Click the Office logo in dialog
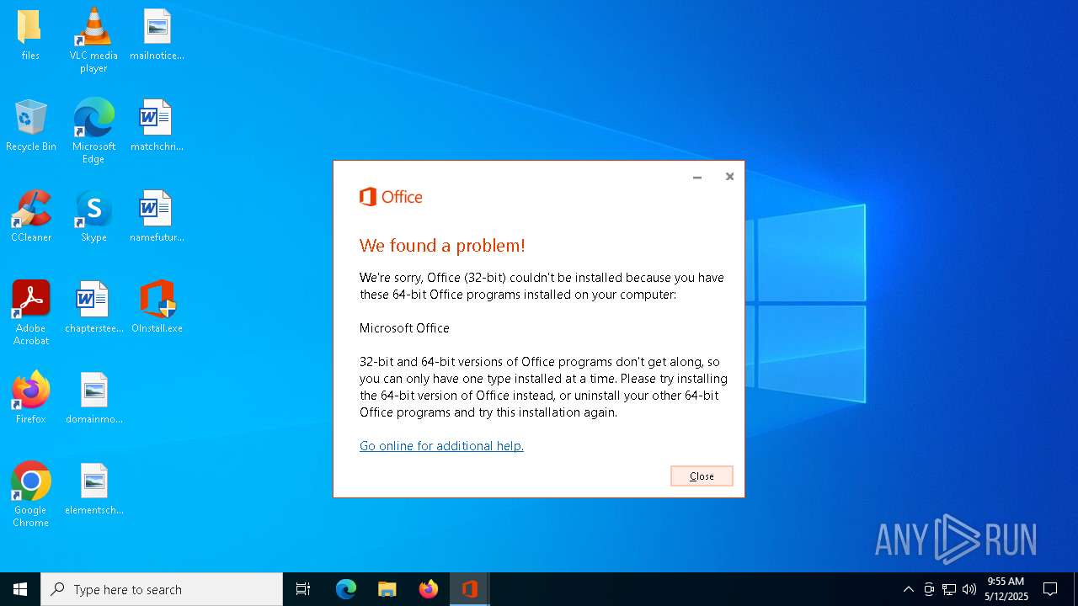The height and width of the screenshot is (606, 1078). pos(391,197)
